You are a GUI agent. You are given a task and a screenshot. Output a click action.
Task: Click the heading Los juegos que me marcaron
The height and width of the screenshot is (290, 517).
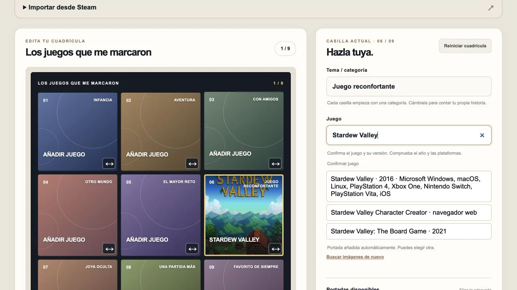[x=88, y=52]
